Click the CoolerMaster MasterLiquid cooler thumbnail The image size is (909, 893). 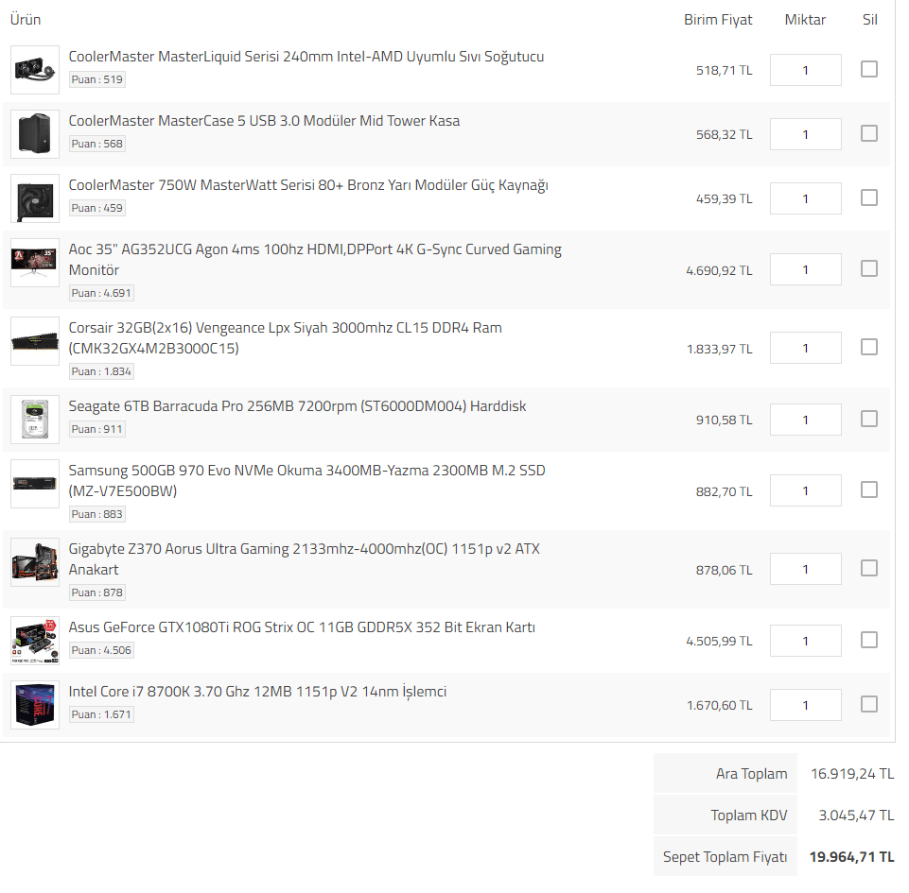coord(35,70)
